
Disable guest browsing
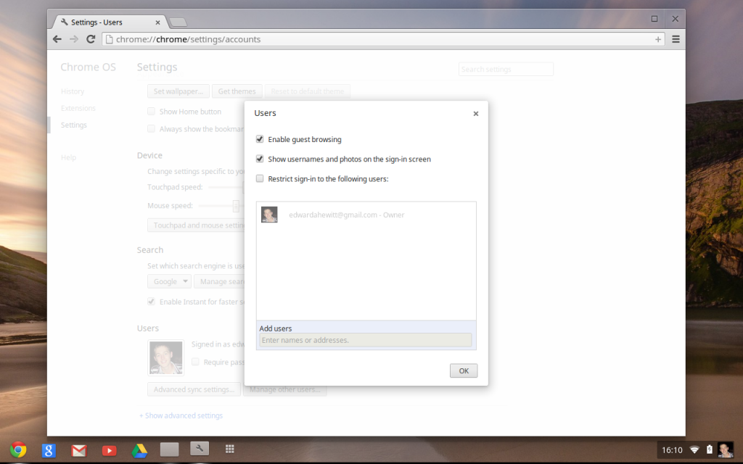coord(259,138)
